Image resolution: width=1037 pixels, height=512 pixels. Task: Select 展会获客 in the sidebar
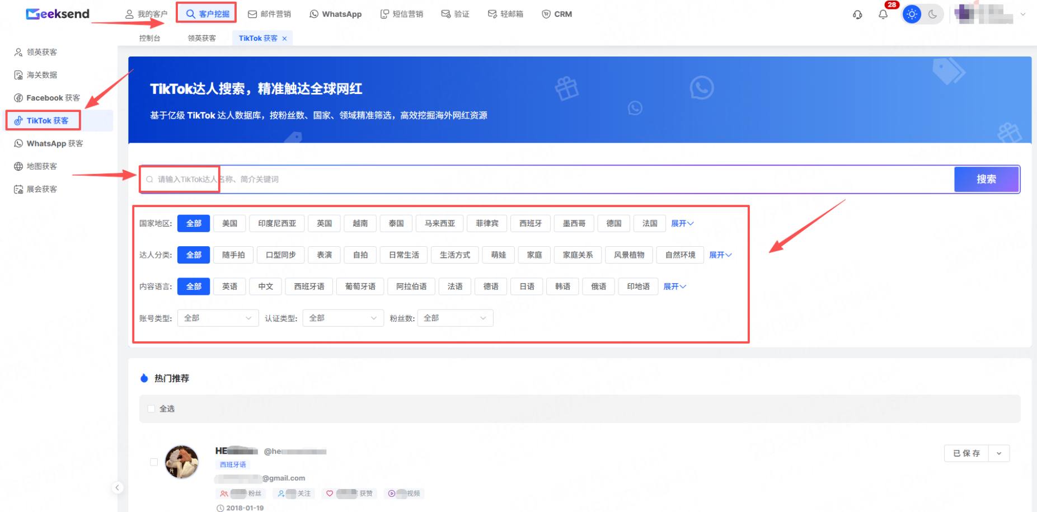36,189
